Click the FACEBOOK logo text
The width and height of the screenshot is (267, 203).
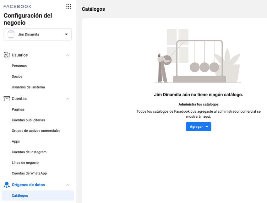tap(18, 7)
